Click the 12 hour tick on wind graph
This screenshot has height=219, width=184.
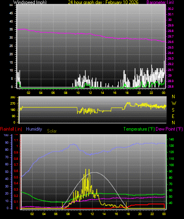(90, 93)
